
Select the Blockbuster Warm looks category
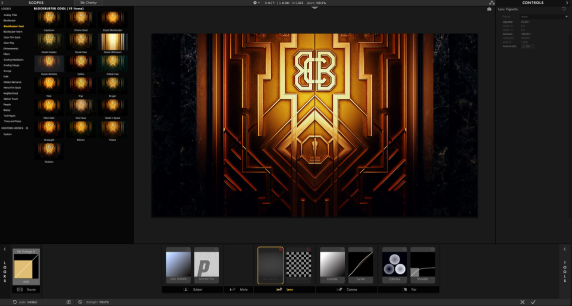[13, 31]
